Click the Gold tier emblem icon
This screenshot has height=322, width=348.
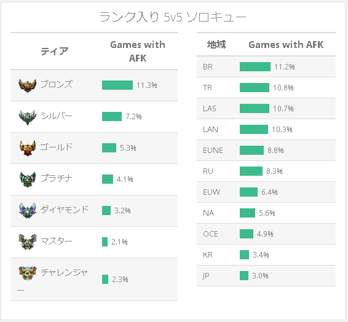pos(27,148)
